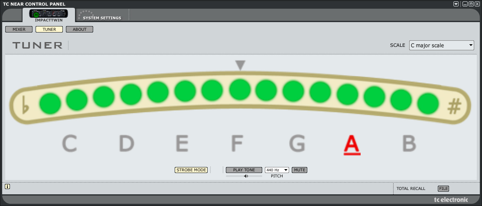This screenshot has width=482, height=206.
Task: Click green dot directly below triangle marker
Action: click(x=240, y=89)
